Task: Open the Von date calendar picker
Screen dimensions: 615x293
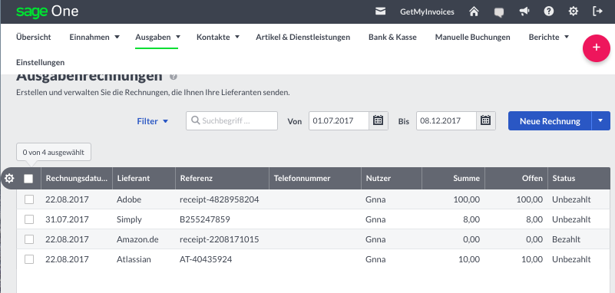Action: pyautogui.click(x=378, y=120)
